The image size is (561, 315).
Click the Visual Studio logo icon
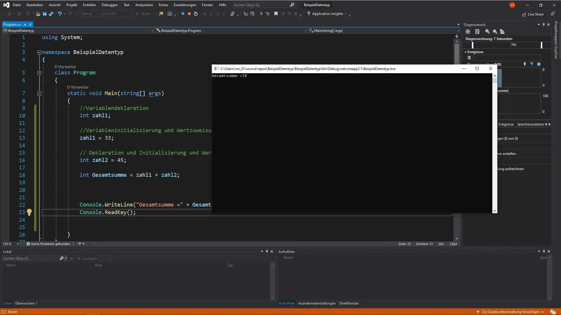click(x=6, y=5)
